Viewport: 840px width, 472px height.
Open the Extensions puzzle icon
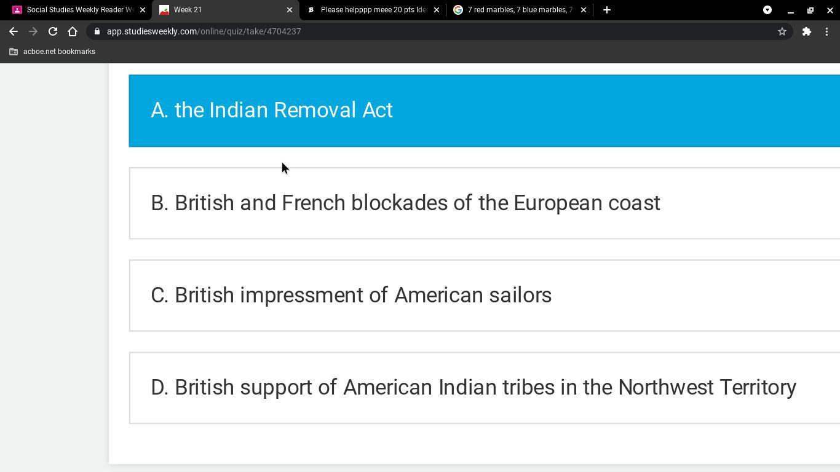[x=807, y=31]
